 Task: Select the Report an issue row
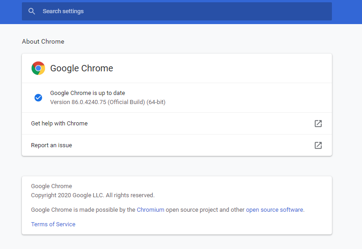pos(177,145)
